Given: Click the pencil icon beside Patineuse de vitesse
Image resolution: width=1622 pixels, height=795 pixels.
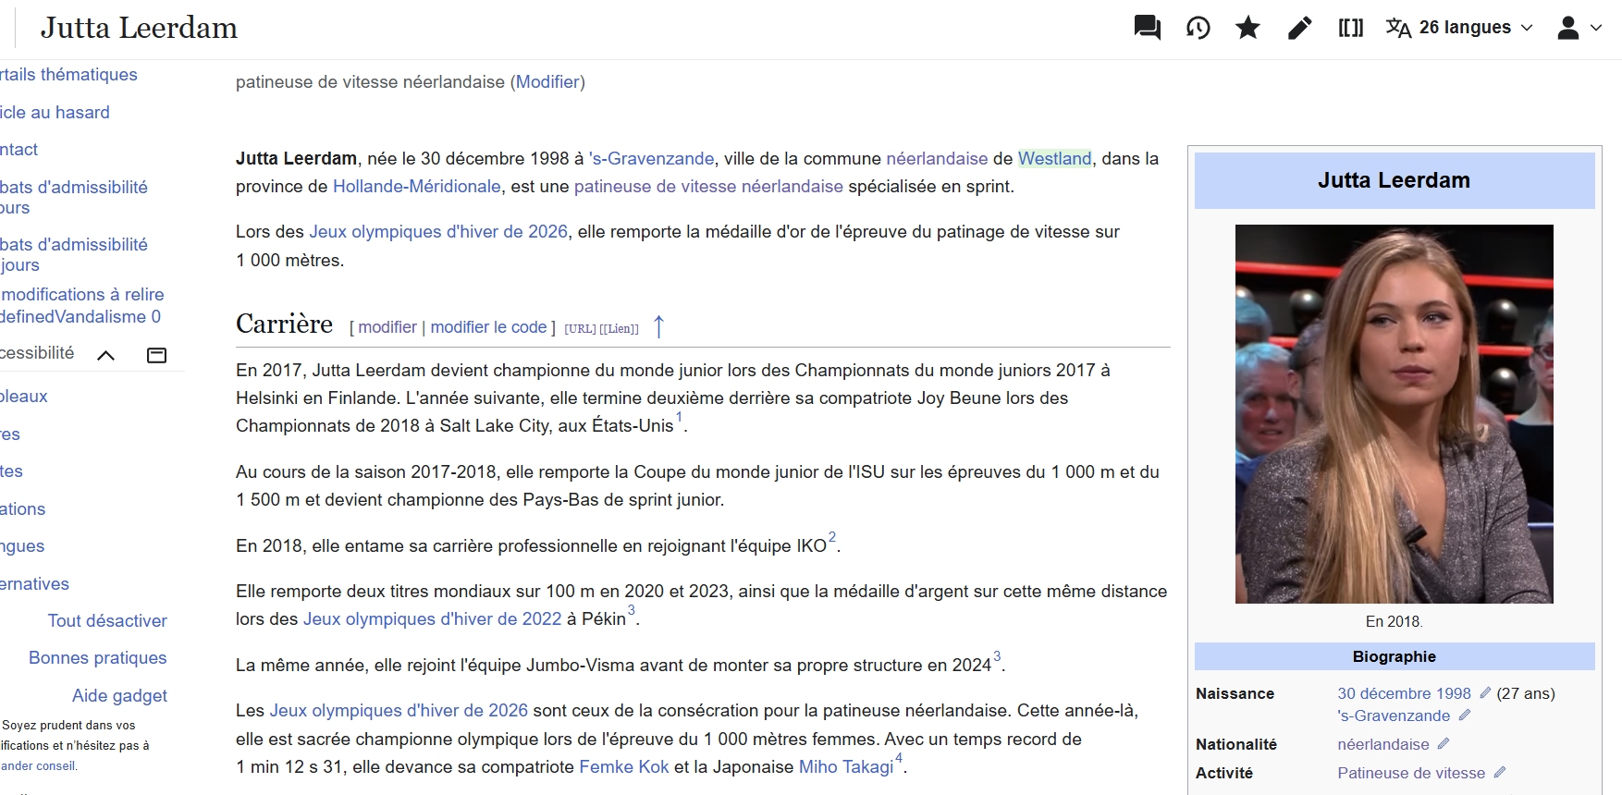Looking at the screenshot, I should point(1500,773).
